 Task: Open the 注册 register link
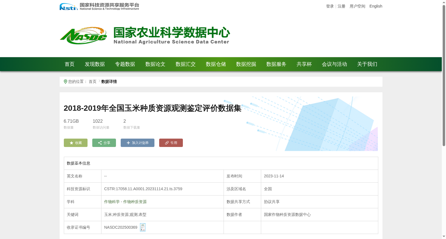[x=341, y=6]
